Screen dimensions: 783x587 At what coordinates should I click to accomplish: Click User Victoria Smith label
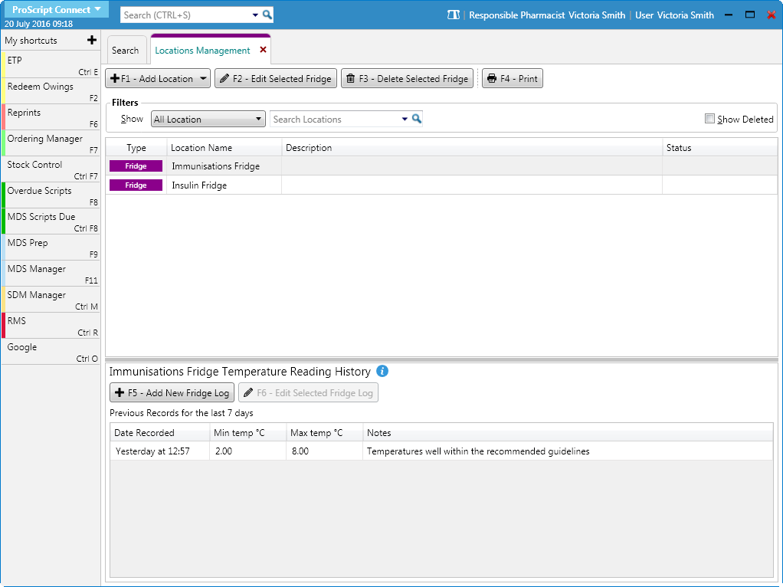pyautogui.click(x=674, y=15)
